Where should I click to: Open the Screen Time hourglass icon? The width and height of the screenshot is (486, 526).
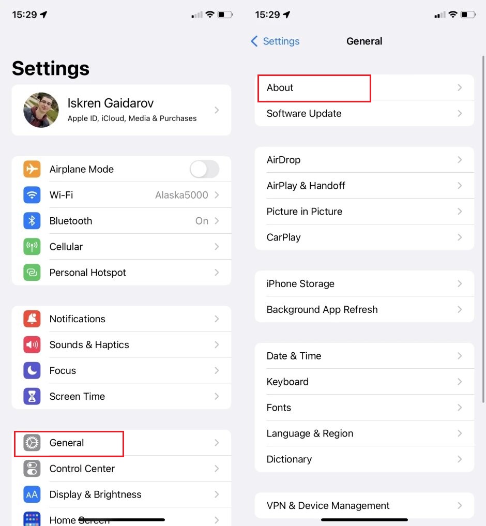(x=32, y=396)
